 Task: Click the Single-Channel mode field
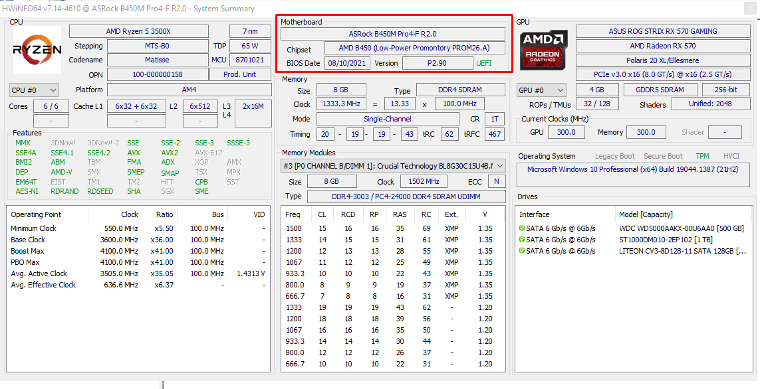pos(388,119)
